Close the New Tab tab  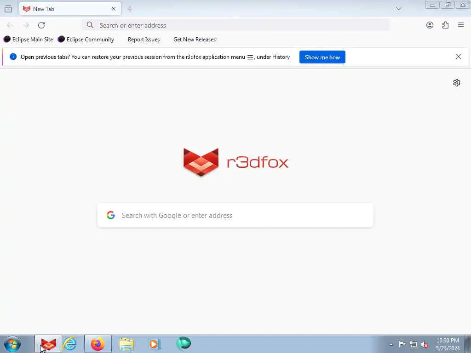coord(114,9)
